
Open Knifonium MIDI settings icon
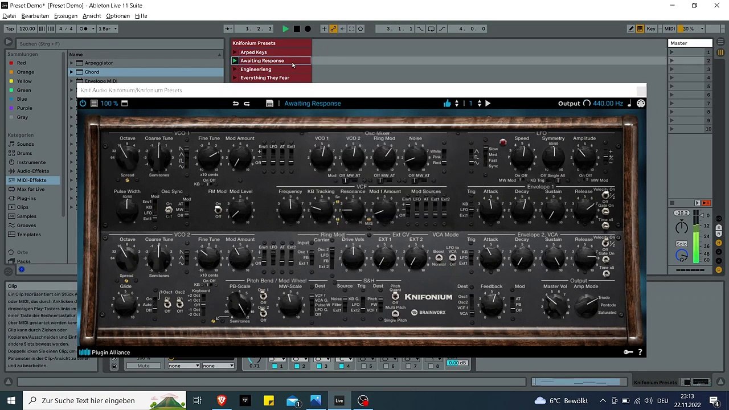[641, 104]
